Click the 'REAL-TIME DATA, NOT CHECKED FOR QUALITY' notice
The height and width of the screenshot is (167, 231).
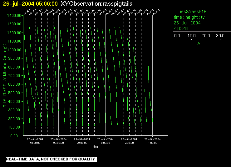coord(51,159)
